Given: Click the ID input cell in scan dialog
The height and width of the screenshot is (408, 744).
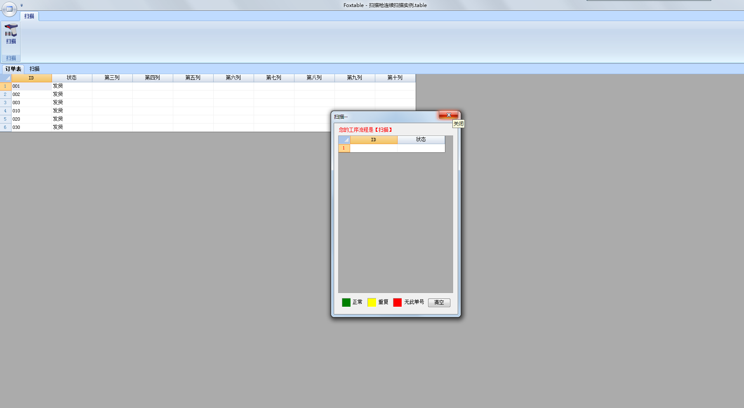Looking at the screenshot, I should (374, 148).
